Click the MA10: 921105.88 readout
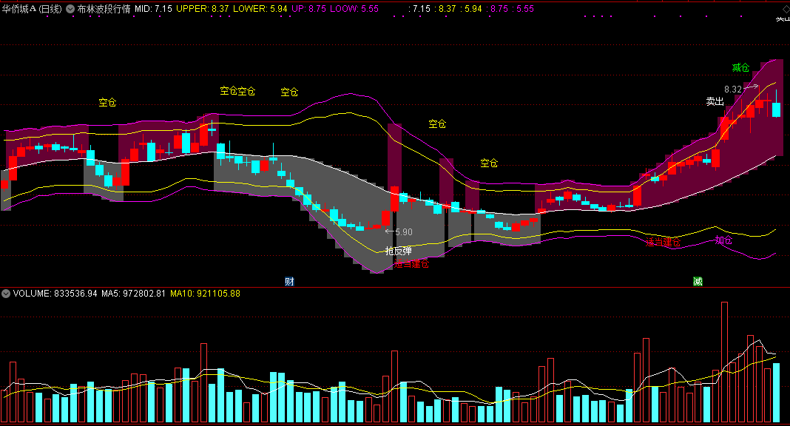 (205, 294)
